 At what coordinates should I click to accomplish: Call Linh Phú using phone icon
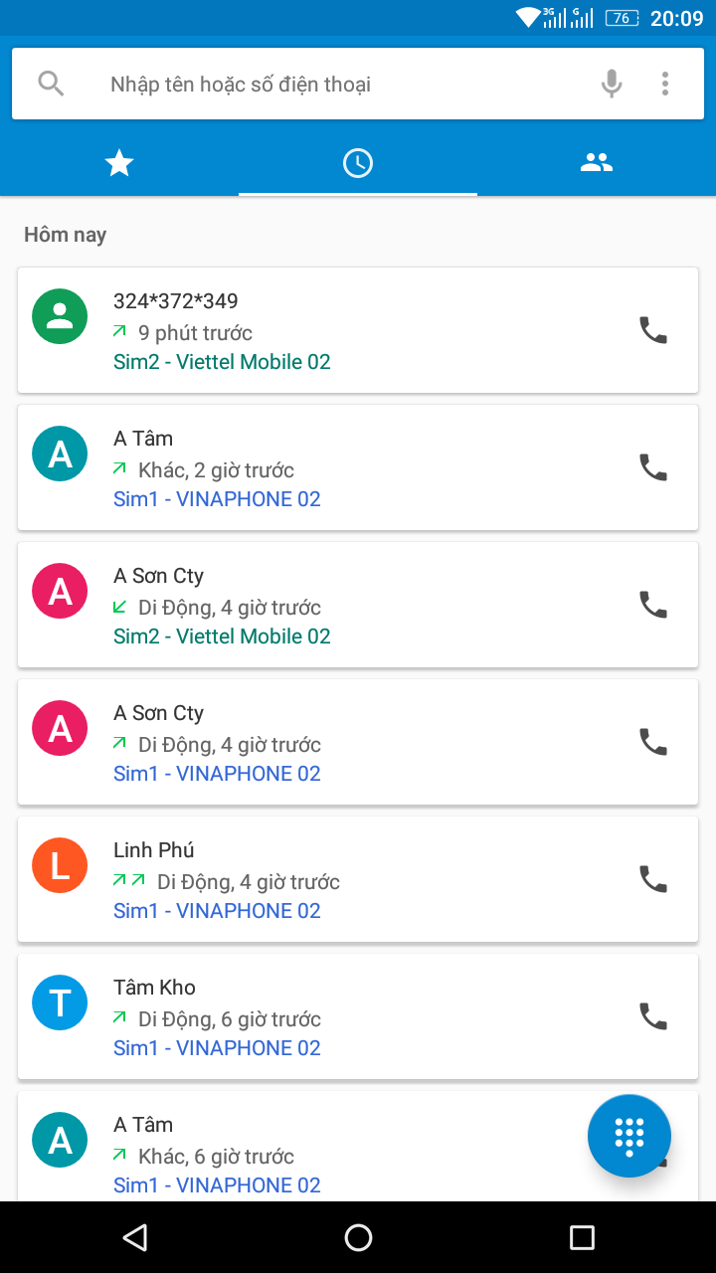pos(652,879)
